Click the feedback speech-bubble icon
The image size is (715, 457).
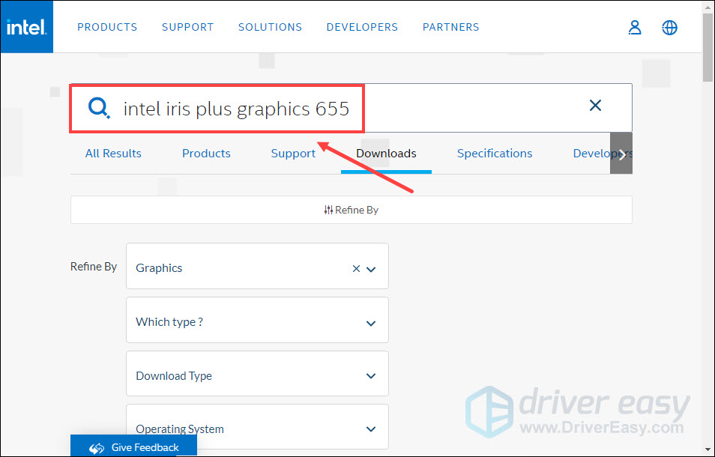tap(96, 447)
